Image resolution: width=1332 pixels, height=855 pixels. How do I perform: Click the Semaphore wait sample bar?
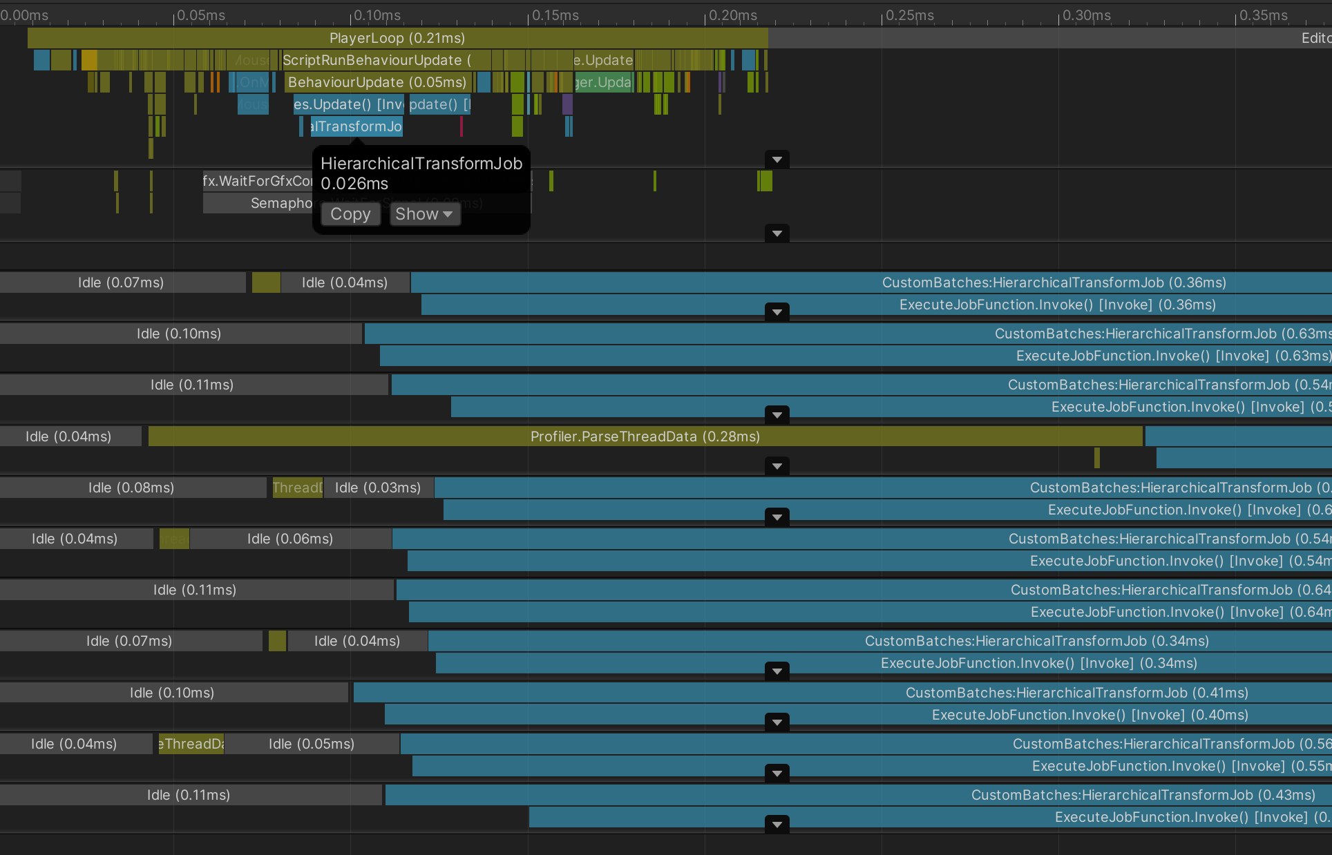[x=257, y=203]
